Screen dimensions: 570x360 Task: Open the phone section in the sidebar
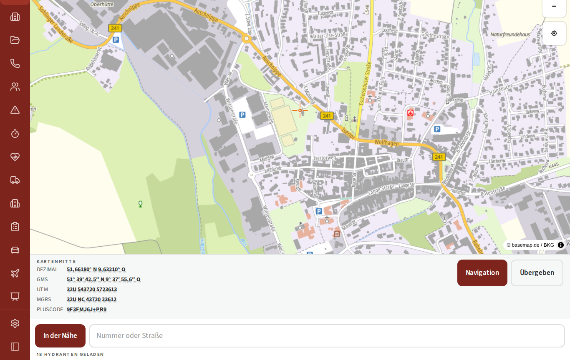click(15, 63)
